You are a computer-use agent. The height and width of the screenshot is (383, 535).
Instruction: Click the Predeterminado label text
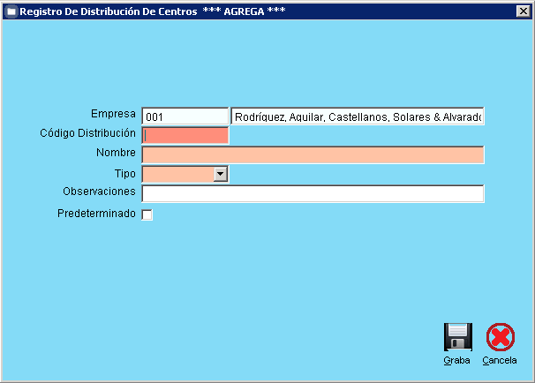96,214
